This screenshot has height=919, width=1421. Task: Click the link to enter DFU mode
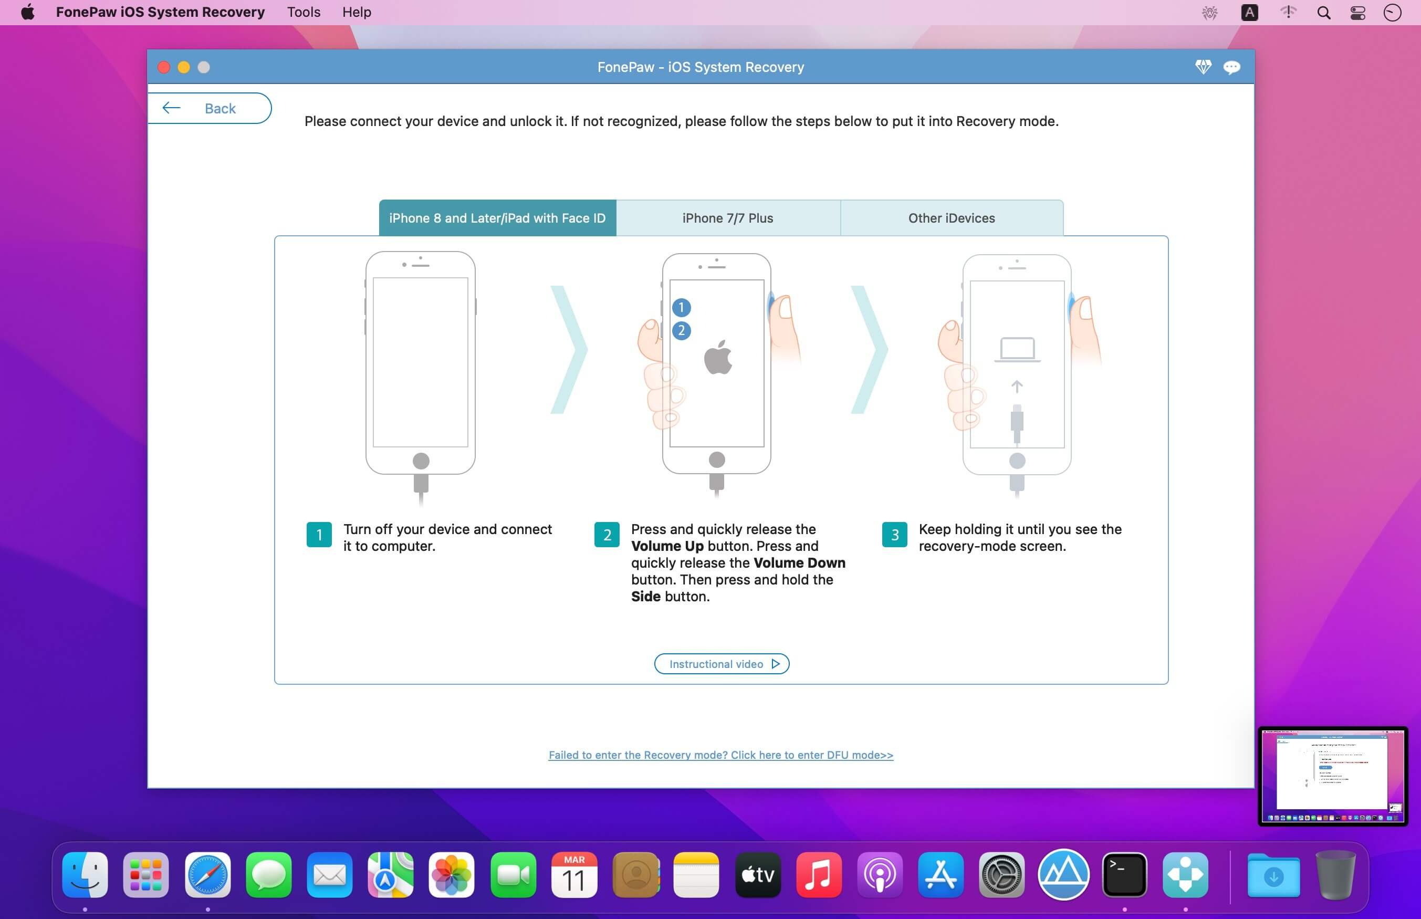point(720,755)
